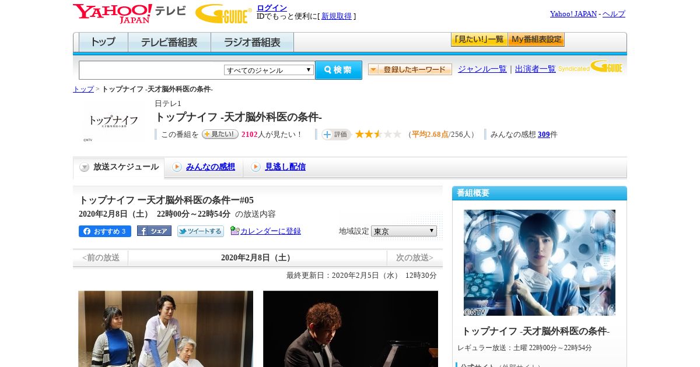The image size is (700, 367).
Task: Open ジャンル一覧 link
Action: [482, 69]
